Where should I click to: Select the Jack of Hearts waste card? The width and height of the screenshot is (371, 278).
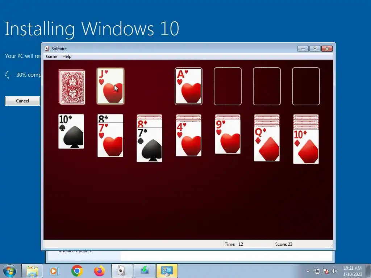point(111,86)
